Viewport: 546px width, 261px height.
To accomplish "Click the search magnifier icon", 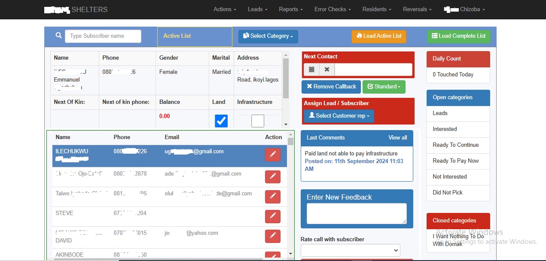I will tap(59, 36).
